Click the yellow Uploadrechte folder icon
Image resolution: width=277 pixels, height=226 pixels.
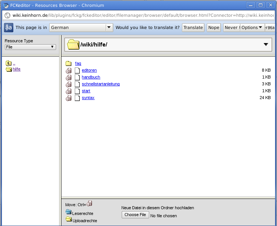click(x=69, y=219)
